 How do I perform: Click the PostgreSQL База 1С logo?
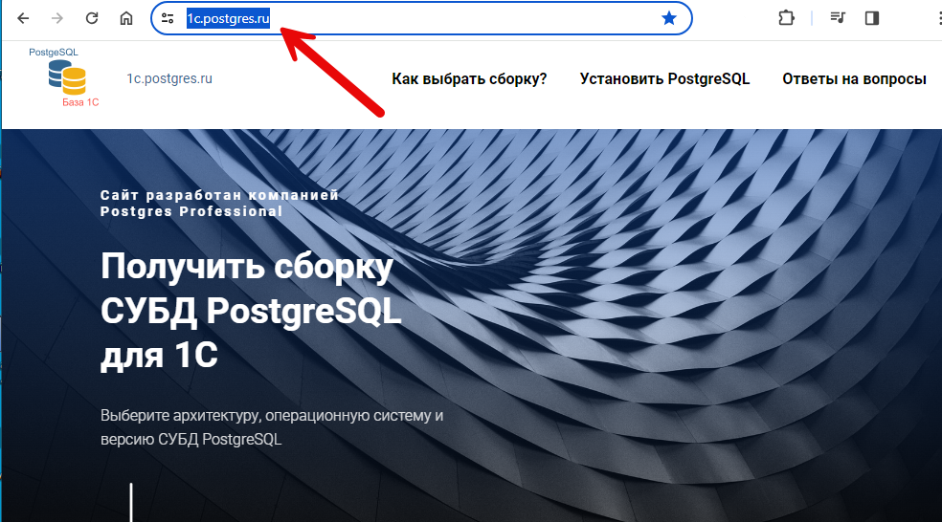coord(64,77)
